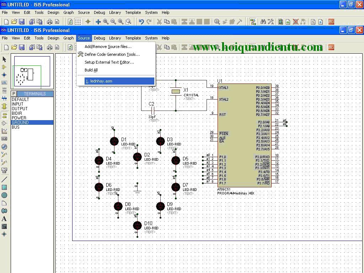Click Save icon in front window toolbar
Screen dimensions: 364x273
(22, 47)
